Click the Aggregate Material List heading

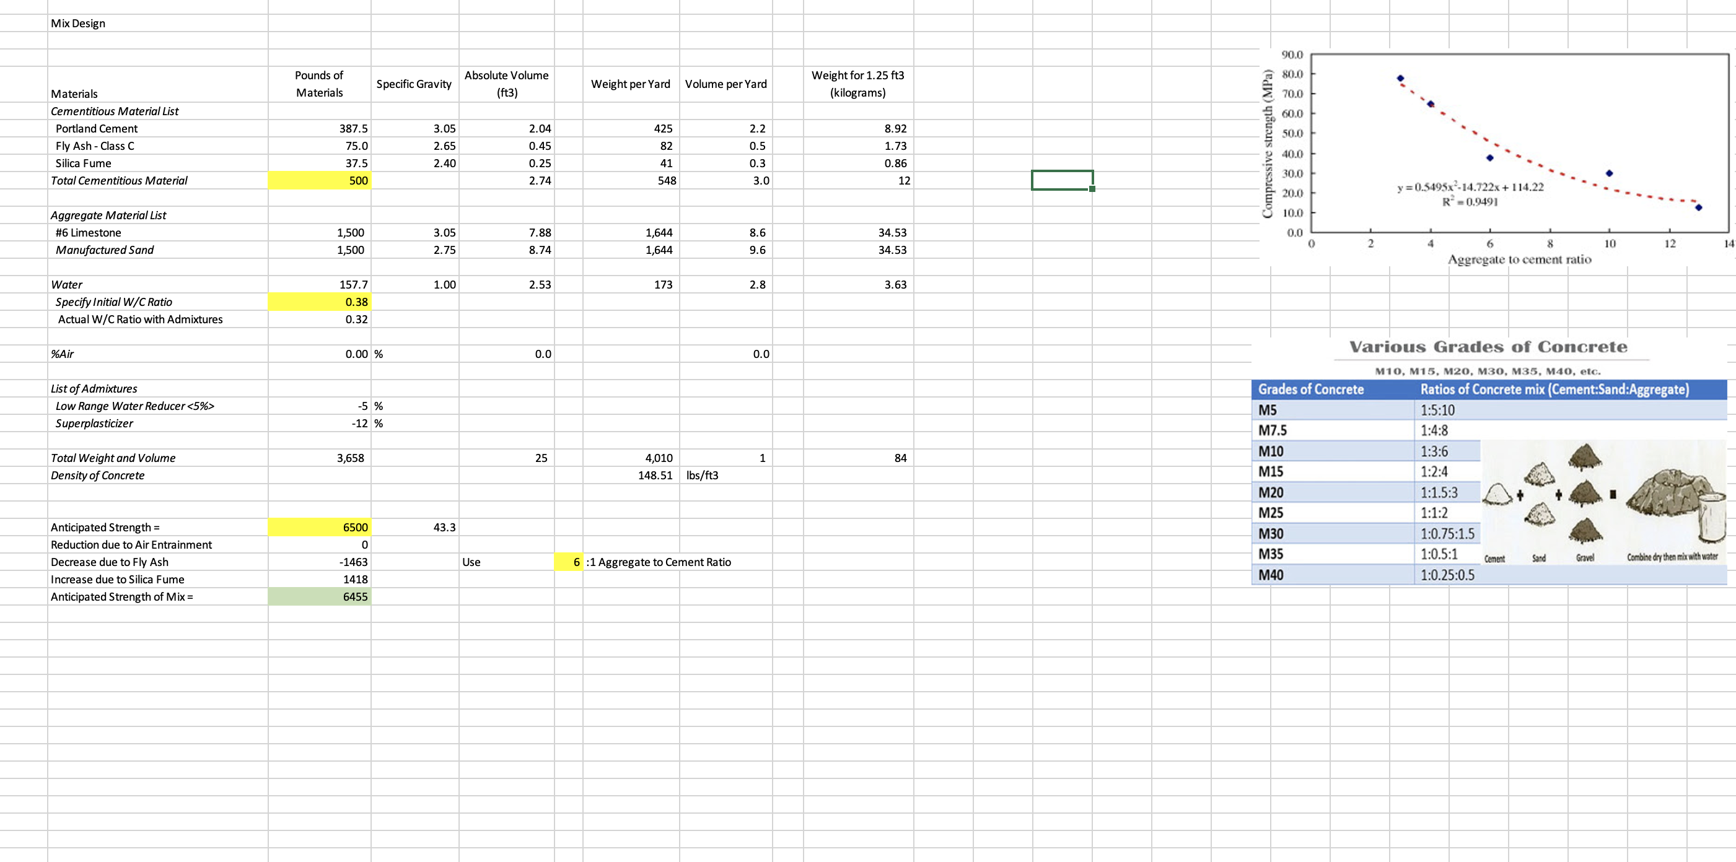pos(158,215)
